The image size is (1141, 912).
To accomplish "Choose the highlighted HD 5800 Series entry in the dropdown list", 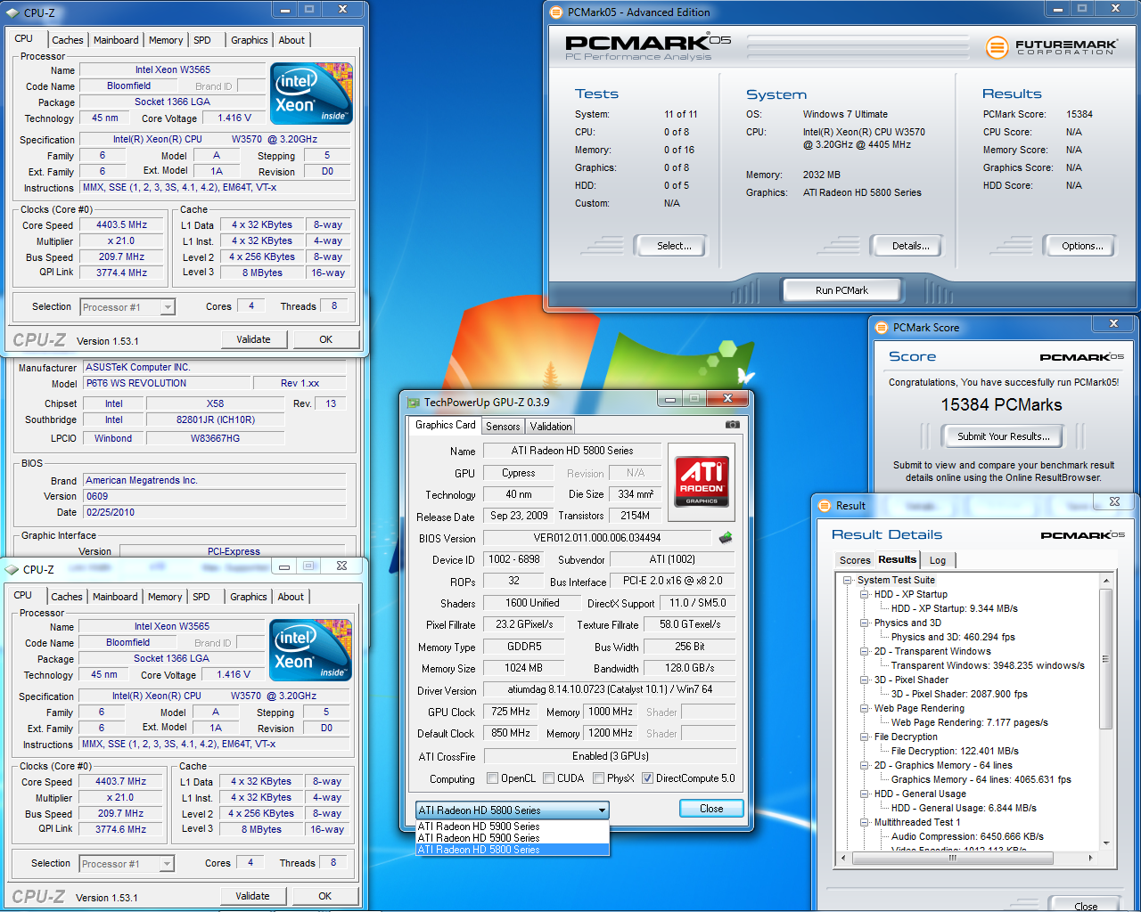I will click(x=513, y=850).
